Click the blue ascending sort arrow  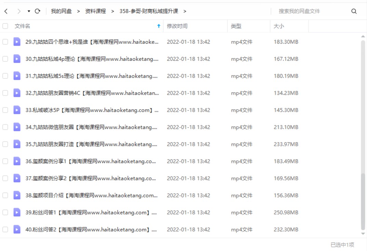159,26
